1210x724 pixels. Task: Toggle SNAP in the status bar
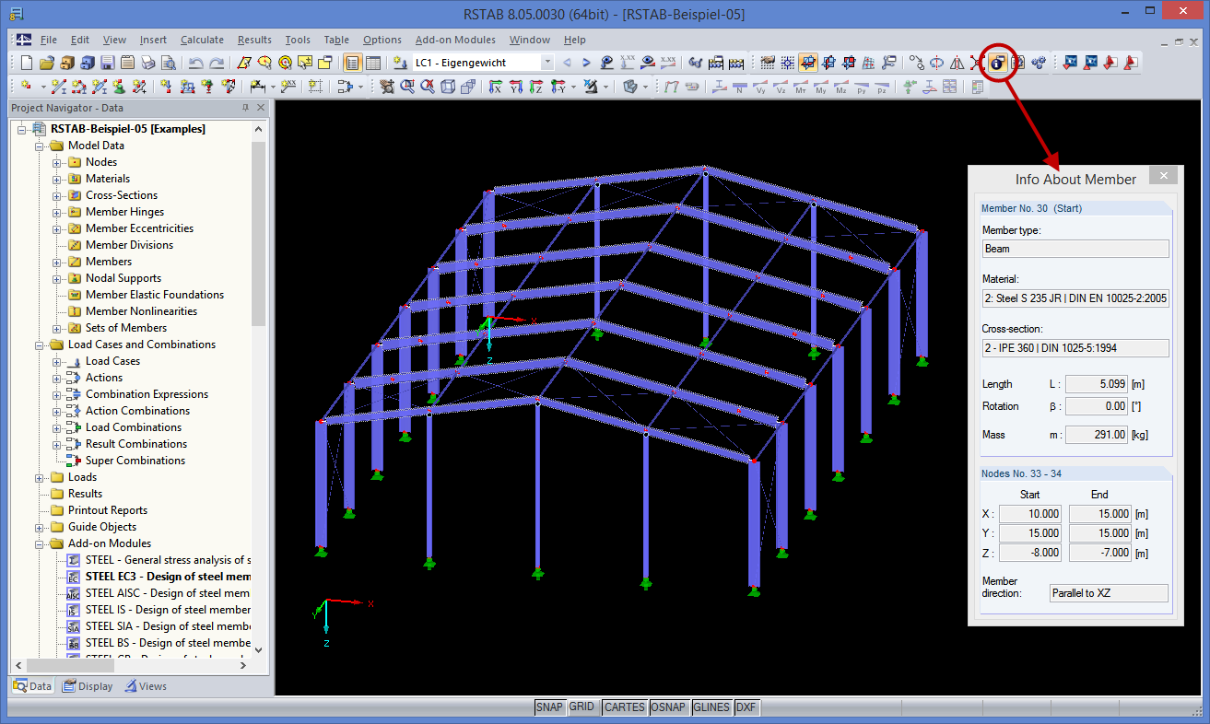(x=549, y=707)
